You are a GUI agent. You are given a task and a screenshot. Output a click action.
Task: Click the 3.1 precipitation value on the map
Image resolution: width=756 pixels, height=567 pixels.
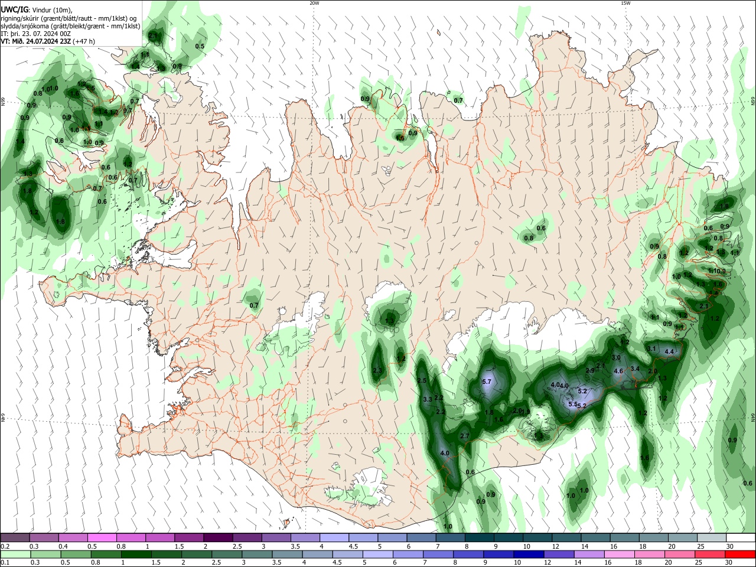651,349
